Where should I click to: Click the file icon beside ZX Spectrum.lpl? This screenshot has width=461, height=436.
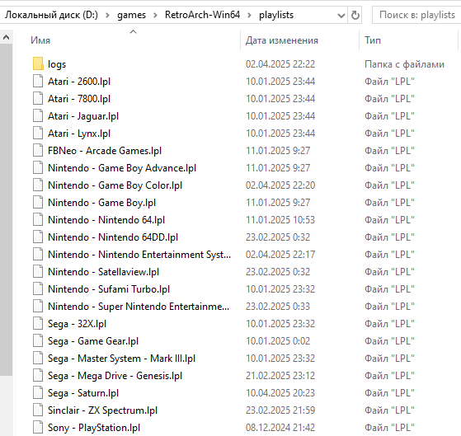[38, 410]
